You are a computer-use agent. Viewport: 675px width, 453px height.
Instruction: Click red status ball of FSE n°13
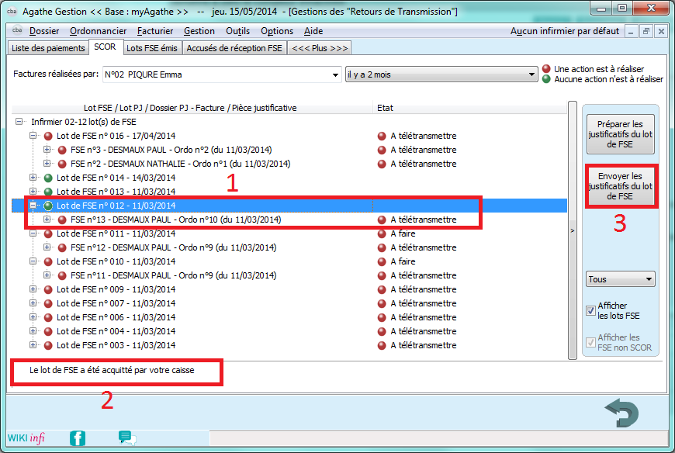coord(62,220)
